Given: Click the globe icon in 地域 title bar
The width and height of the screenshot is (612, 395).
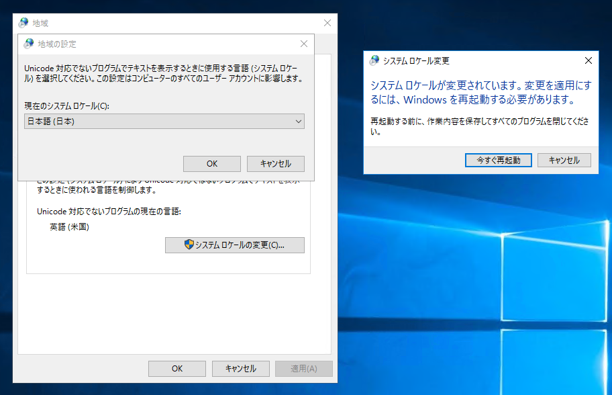Looking at the screenshot, I should tap(23, 23).
